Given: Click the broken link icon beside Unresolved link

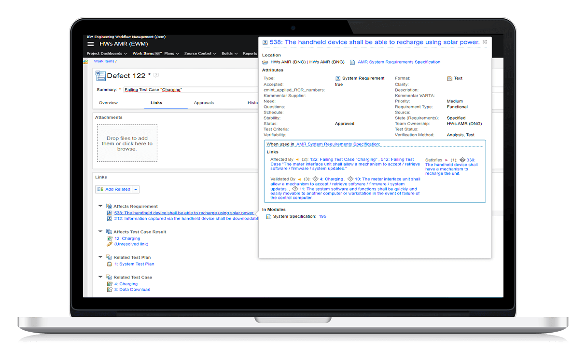Looking at the screenshot, I should tap(110, 244).
